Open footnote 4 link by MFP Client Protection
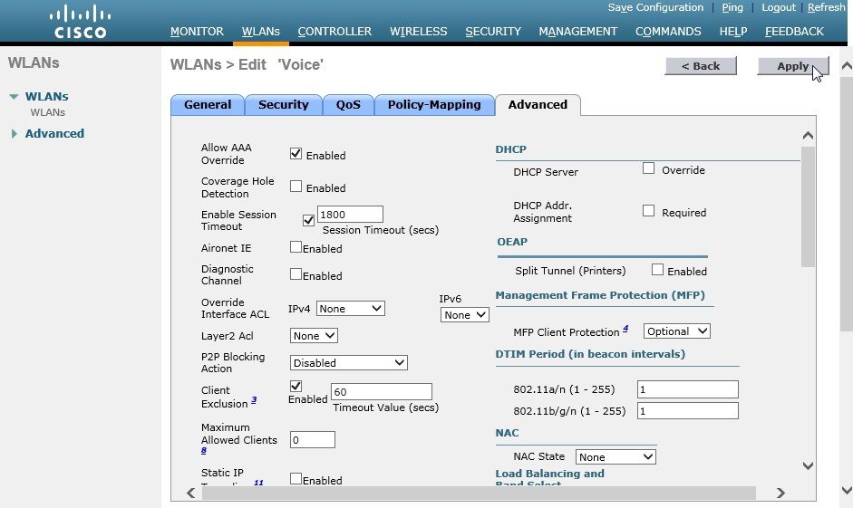Viewport: 853px width, 508px height. [625, 328]
